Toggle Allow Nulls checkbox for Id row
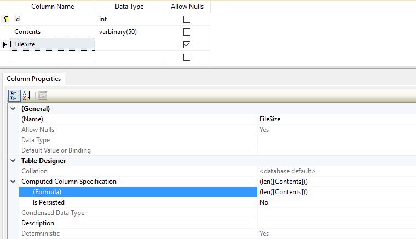 tap(187, 19)
